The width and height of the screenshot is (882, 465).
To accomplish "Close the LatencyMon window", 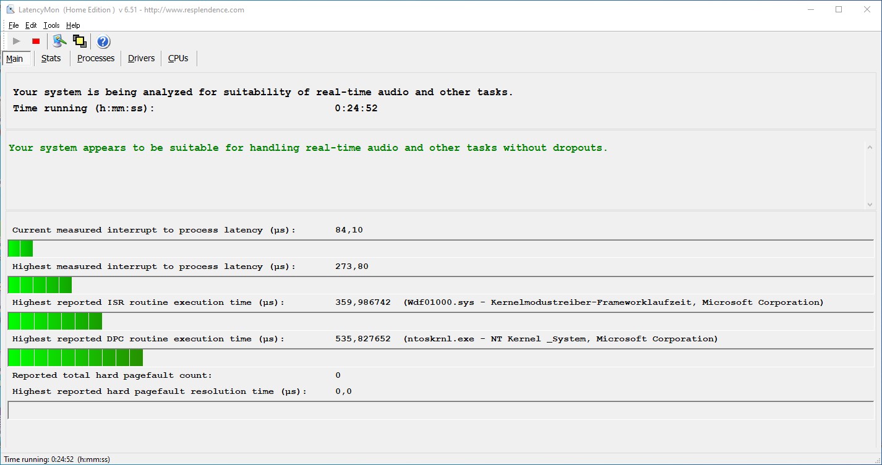I will 867,10.
